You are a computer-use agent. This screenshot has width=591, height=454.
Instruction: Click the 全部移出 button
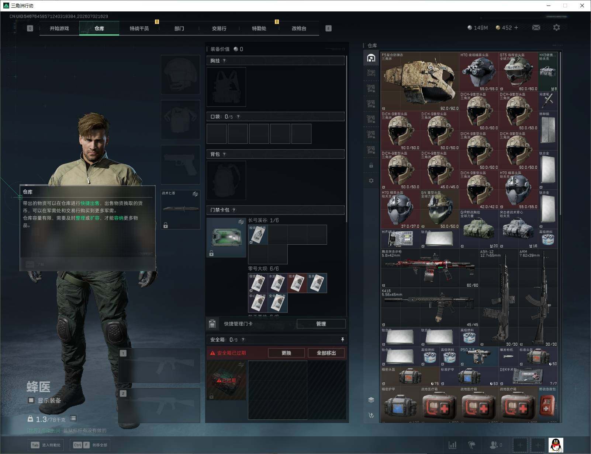(326, 353)
